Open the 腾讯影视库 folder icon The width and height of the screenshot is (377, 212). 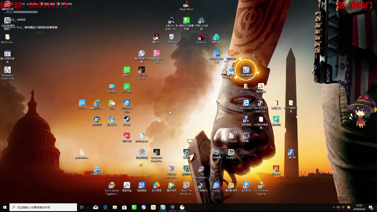231,187
